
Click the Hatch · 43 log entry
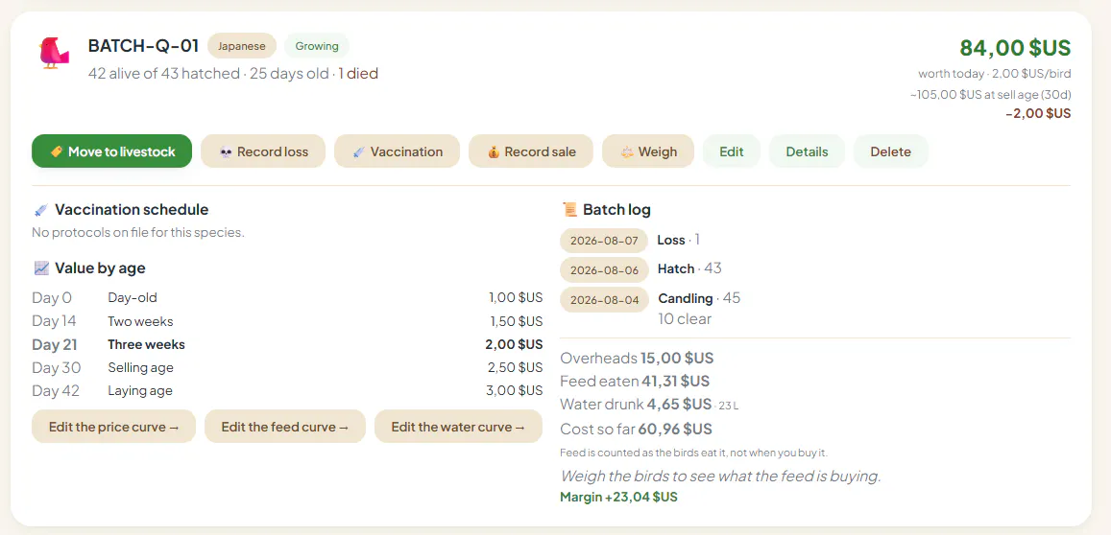pos(690,268)
